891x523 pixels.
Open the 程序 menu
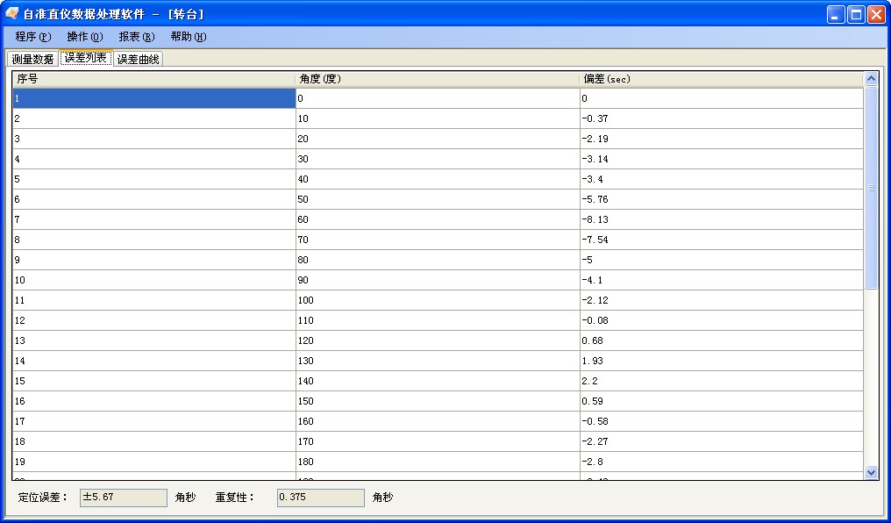[33, 37]
